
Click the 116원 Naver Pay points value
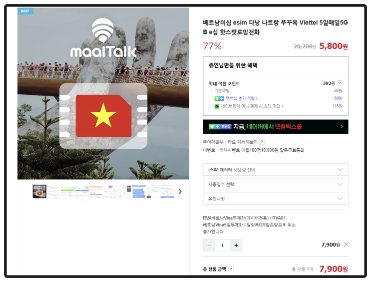[337, 106]
